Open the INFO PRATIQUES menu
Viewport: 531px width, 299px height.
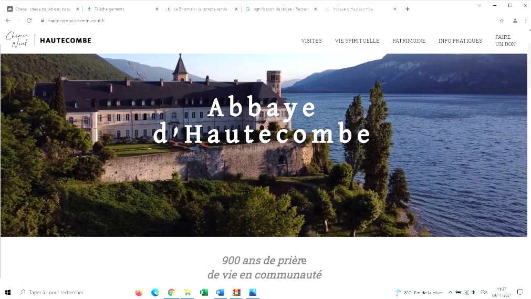point(460,40)
